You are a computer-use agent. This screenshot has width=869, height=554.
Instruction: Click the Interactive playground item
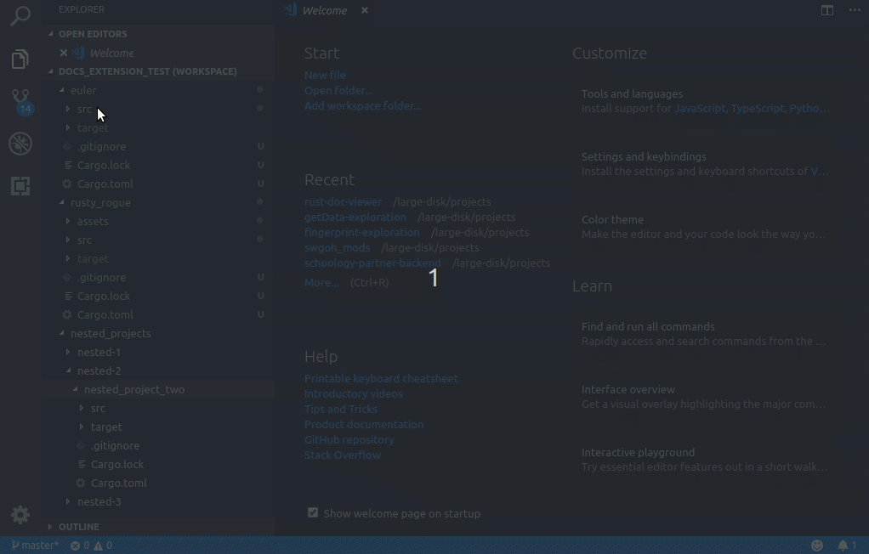pos(705,460)
